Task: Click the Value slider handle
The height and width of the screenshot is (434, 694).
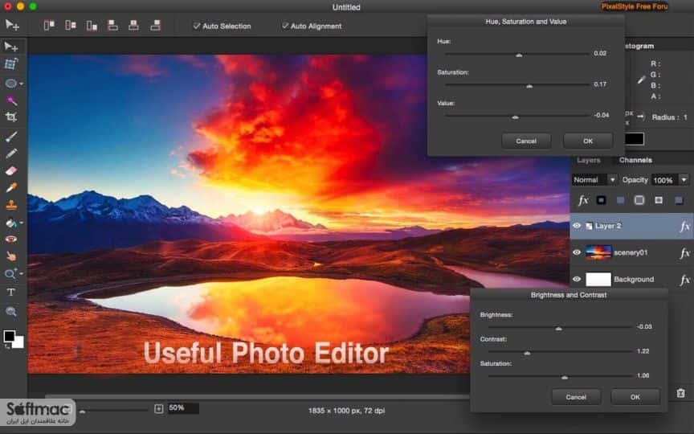Action: [x=515, y=117]
